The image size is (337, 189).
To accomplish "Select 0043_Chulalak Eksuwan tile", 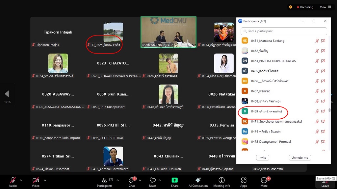I will [x=168, y=156].
